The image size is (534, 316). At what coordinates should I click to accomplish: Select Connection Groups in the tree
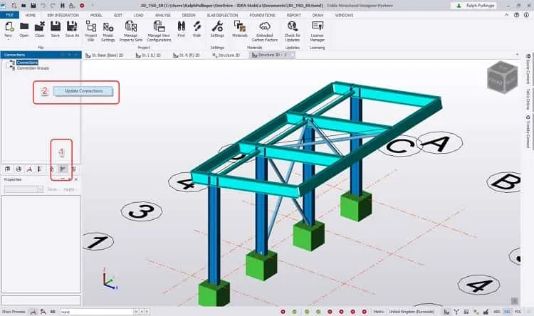click(x=33, y=68)
